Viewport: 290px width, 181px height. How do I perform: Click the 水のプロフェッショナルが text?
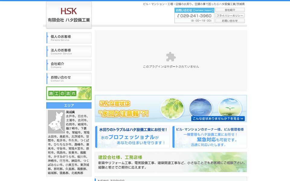pyautogui.click(x=130, y=137)
